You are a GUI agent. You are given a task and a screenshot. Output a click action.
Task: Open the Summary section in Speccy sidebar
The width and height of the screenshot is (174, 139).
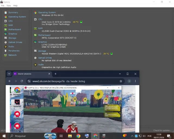pyautogui.click(x=13, y=13)
